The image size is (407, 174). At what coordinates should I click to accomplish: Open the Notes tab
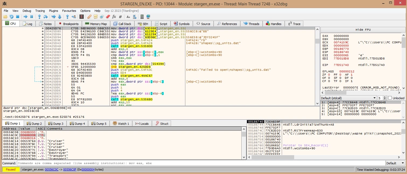[45, 24]
